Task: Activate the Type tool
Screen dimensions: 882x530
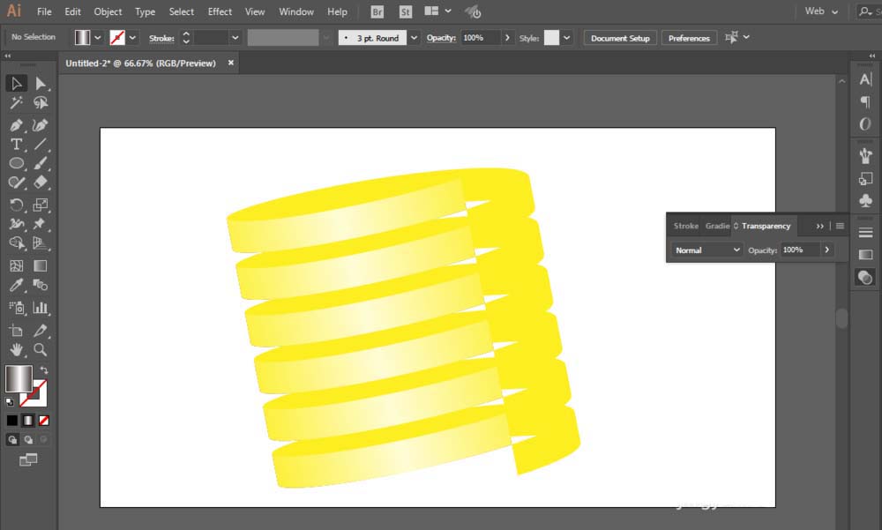Action: [16, 144]
